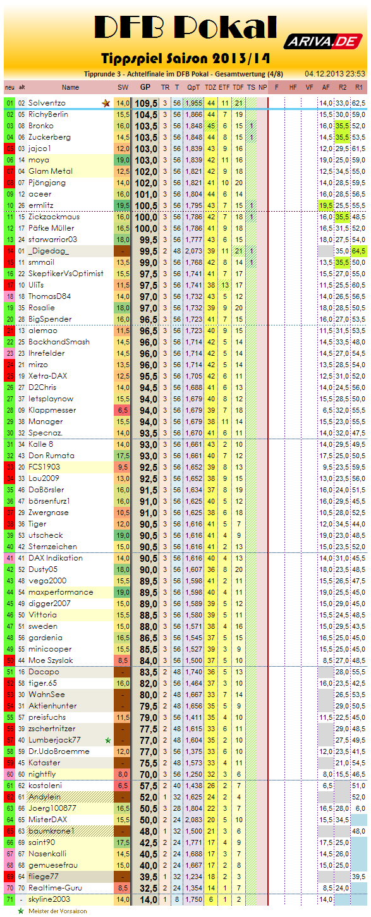This screenshot has height=917, width=371.
Task: Select the name 'FCS1903'
Action: coord(46,467)
